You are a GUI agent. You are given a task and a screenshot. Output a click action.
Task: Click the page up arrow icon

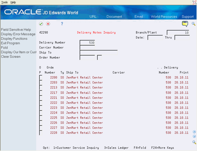[194, 132]
